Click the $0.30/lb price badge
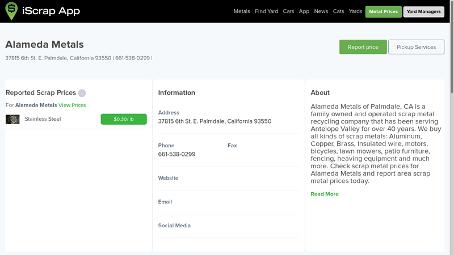 point(124,120)
